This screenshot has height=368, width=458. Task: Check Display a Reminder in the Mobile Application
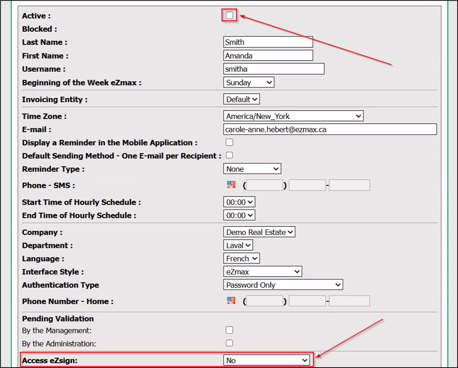(229, 142)
